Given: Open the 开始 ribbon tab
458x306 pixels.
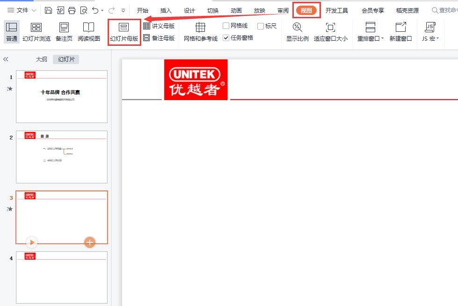Looking at the screenshot, I should 143,10.
